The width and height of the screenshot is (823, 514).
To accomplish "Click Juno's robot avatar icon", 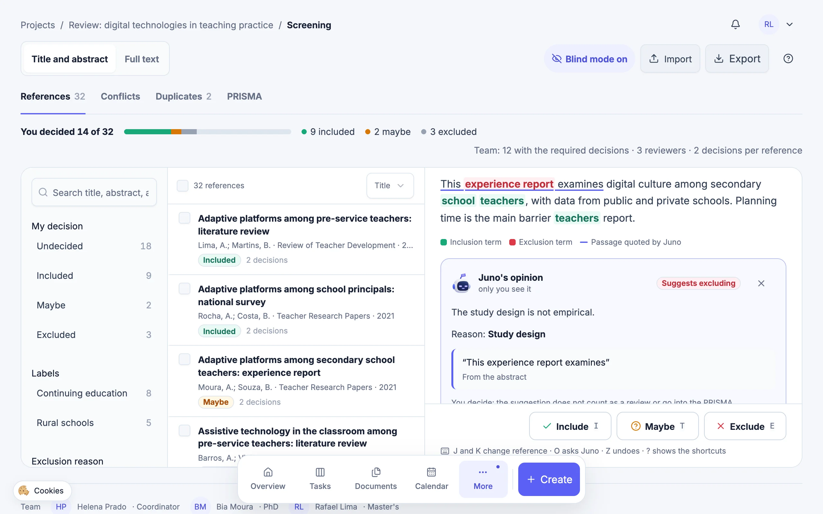I will coord(462,283).
